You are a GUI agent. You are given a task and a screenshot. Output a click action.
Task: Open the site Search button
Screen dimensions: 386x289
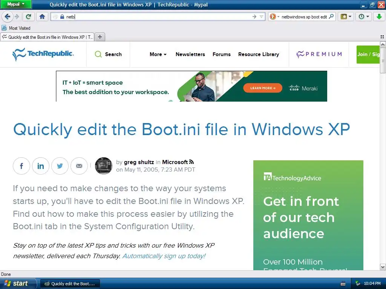(108, 54)
